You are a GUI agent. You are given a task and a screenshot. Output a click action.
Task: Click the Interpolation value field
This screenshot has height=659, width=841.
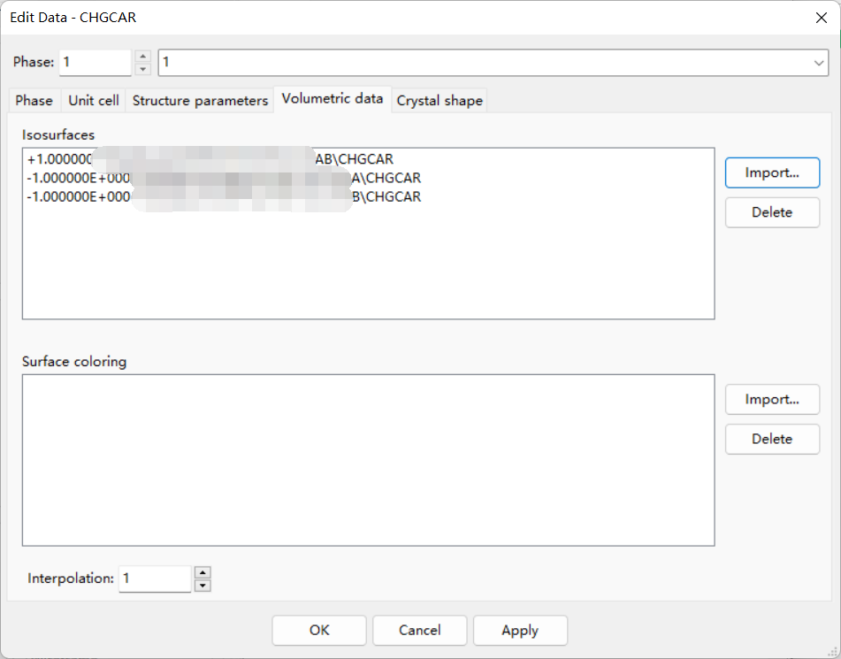coord(155,579)
